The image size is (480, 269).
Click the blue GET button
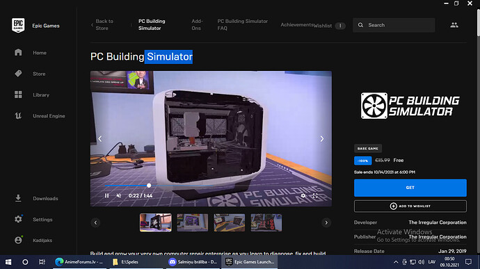(410, 188)
